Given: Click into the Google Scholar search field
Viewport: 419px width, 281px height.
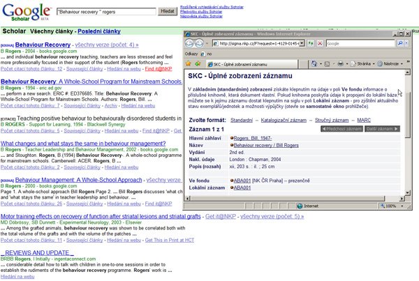Looking at the screenshot, I should pos(106,12).
